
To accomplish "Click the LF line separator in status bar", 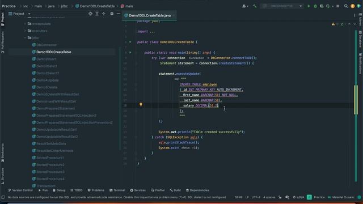I will [247, 197].
